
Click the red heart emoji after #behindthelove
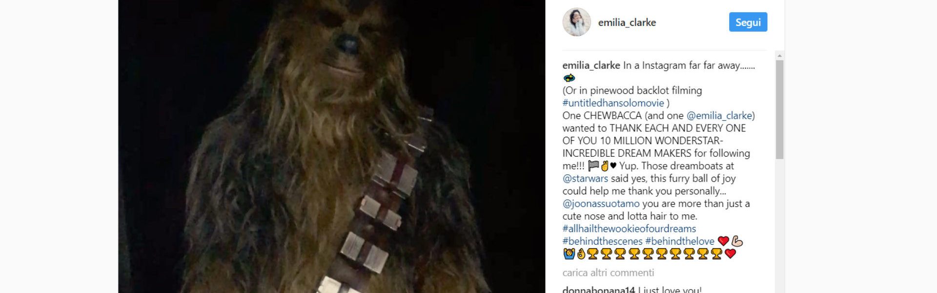click(x=723, y=241)
